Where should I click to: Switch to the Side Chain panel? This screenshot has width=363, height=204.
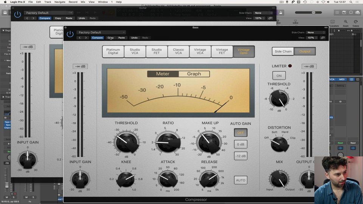click(x=283, y=51)
